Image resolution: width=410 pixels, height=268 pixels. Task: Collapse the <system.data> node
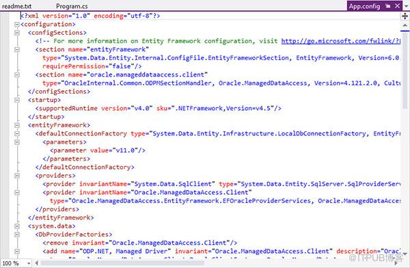[x=17, y=226]
